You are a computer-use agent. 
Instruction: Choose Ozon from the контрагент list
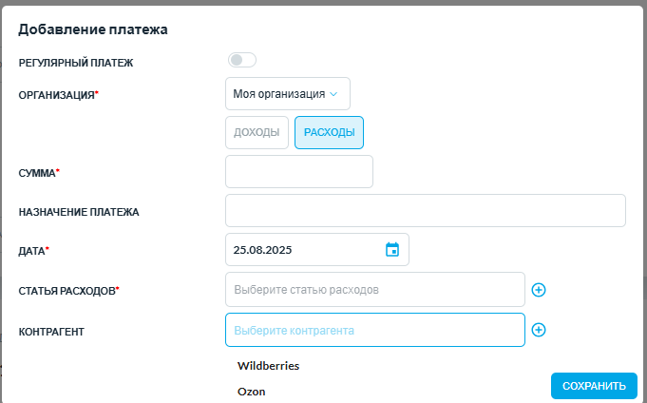(x=251, y=392)
